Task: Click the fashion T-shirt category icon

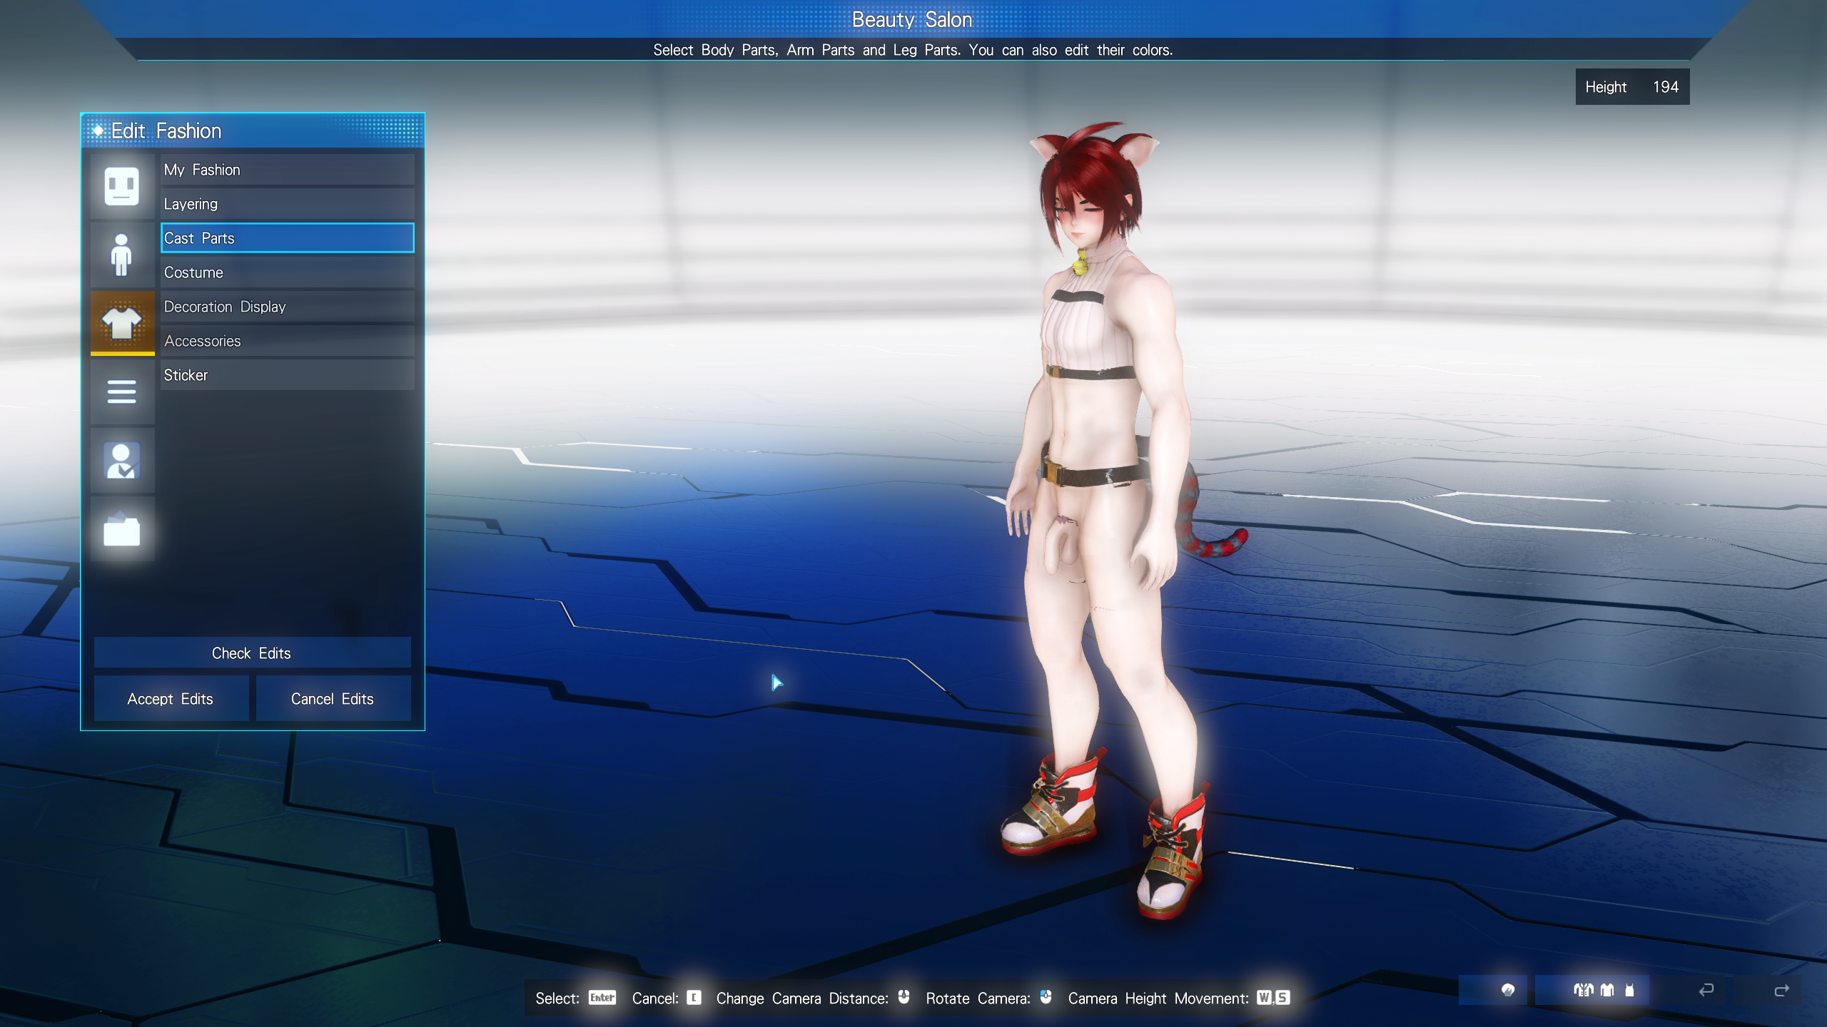Action: pyautogui.click(x=122, y=323)
